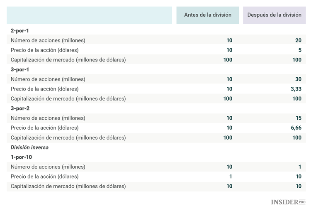311x211 pixels.
Task: Click 'Precio de la acción' label under 3-por-1
Action: (x=44, y=89)
